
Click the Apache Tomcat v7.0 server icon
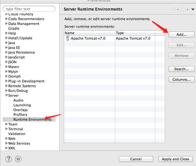(67, 38)
